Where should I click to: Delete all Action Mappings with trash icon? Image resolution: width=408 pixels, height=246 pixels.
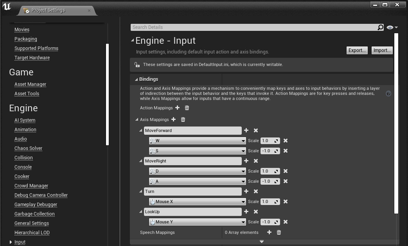coord(187,107)
